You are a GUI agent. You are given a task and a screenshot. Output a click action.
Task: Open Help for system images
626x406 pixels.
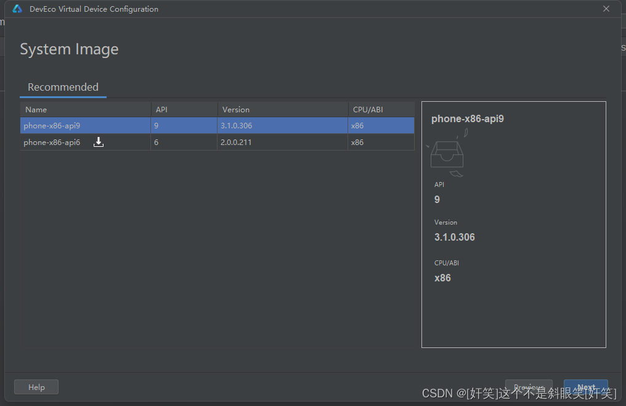coord(36,387)
